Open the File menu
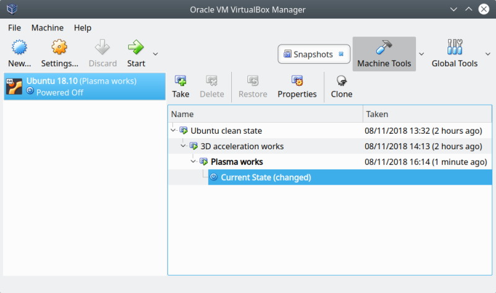The image size is (496, 293). 14,28
